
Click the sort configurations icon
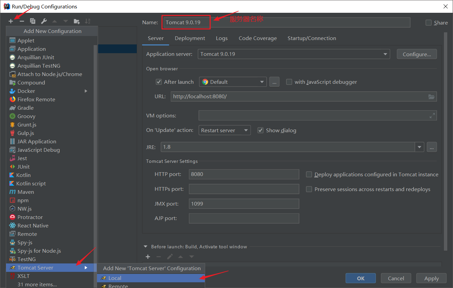pyautogui.click(x=88, y=21)
